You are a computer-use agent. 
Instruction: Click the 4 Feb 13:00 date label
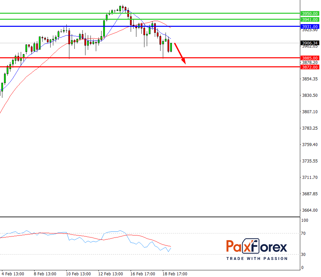[13, 274]
